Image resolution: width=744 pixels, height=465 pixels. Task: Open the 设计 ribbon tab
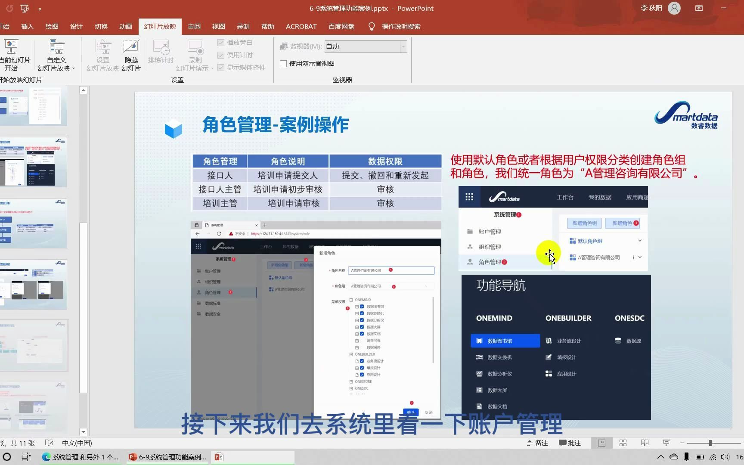[76, 26]
